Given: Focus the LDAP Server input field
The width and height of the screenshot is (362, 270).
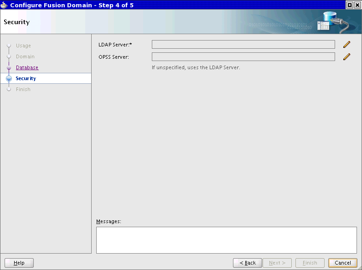Looking at the screenshot, I should 243,45.
